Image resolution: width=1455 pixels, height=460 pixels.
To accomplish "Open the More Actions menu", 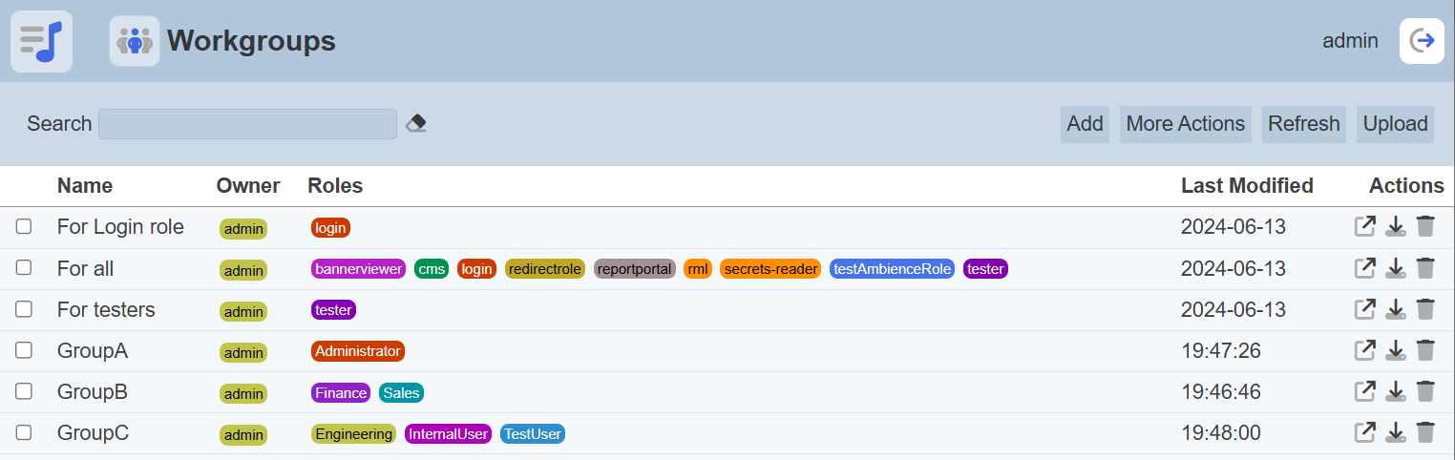I will pyautogui.click(x=1185, y=124).
